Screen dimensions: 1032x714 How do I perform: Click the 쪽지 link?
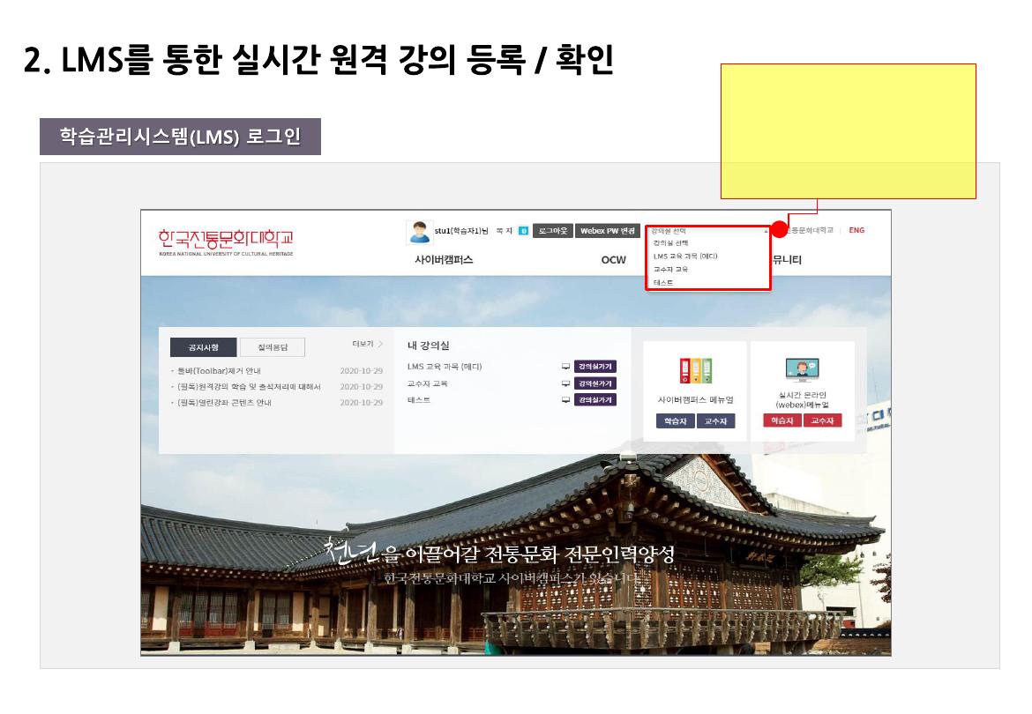(505, 231)
